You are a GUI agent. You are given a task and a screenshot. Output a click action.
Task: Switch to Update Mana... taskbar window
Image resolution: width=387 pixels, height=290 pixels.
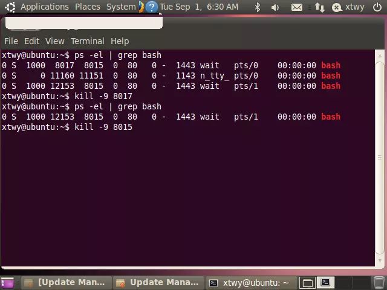tap(158, 282)
